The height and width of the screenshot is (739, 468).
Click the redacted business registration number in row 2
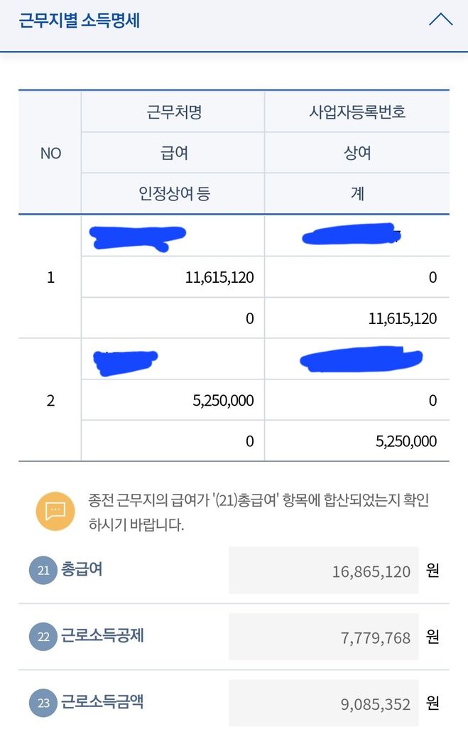pos(361,359)
